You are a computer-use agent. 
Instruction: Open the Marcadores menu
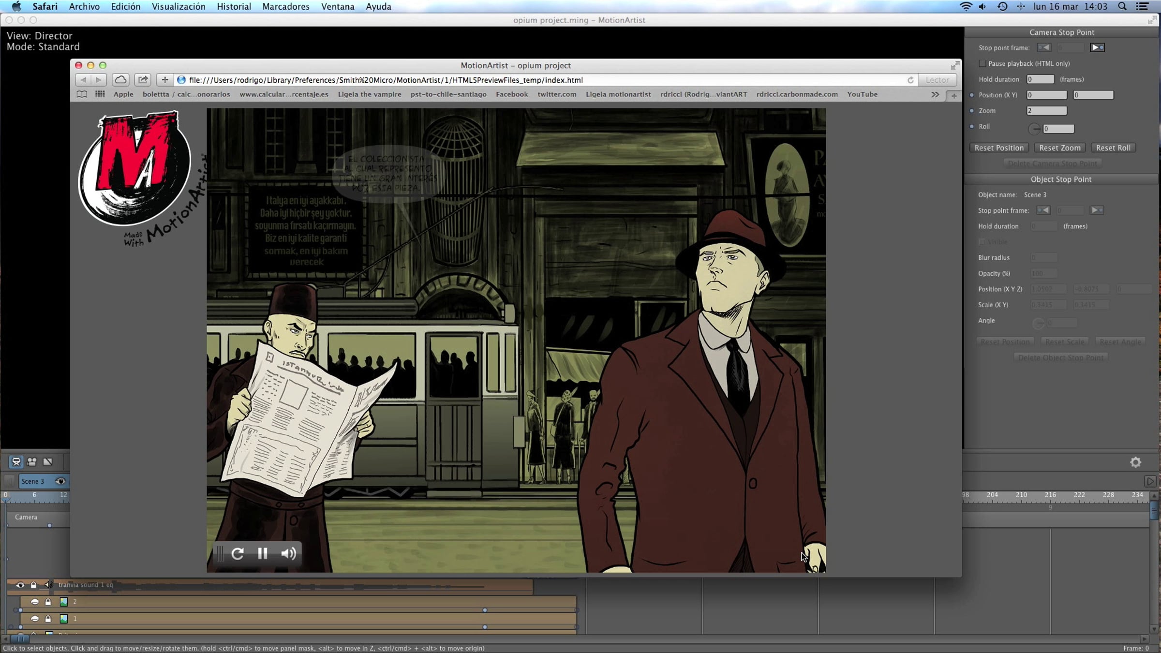[x=286, y=6]
